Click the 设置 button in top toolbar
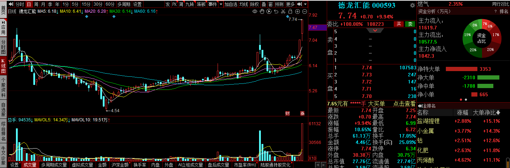This screenshot has width=510, height=168. tap(138, 4)
